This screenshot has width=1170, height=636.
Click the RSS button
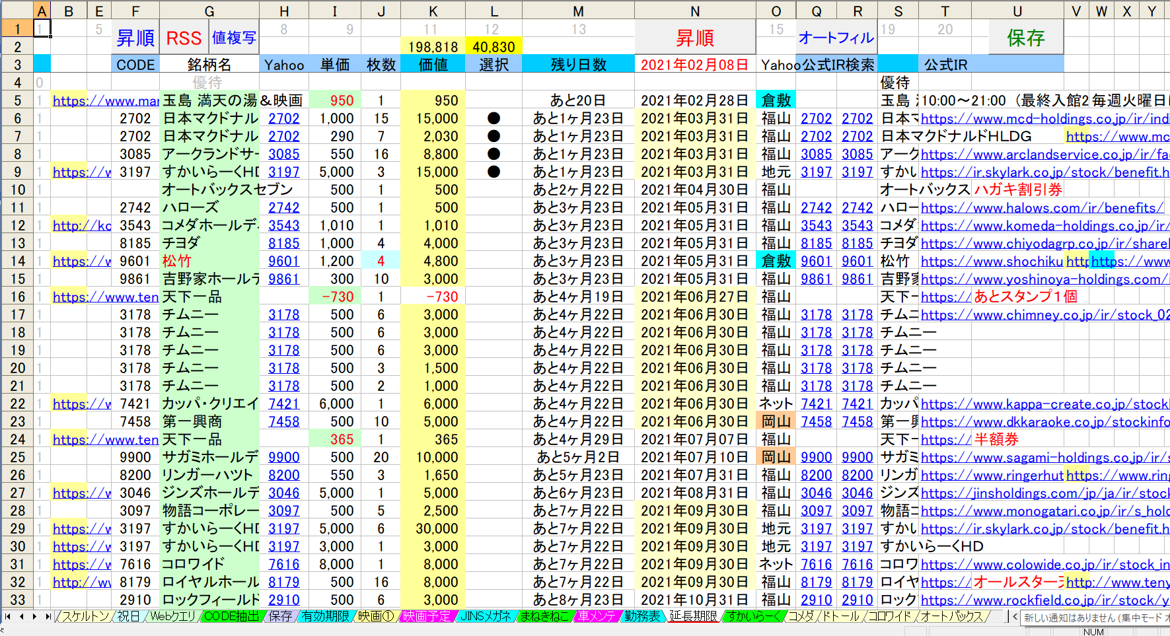click(x=184, y=38)
